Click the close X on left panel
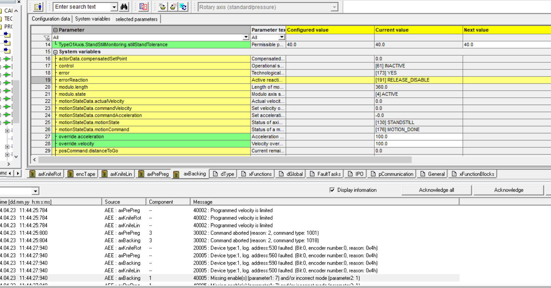The width and height of the screenshot is (551, 288). coord(19,2)
